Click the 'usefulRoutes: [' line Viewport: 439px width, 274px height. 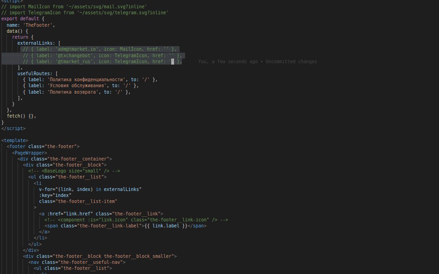point(37,74)
